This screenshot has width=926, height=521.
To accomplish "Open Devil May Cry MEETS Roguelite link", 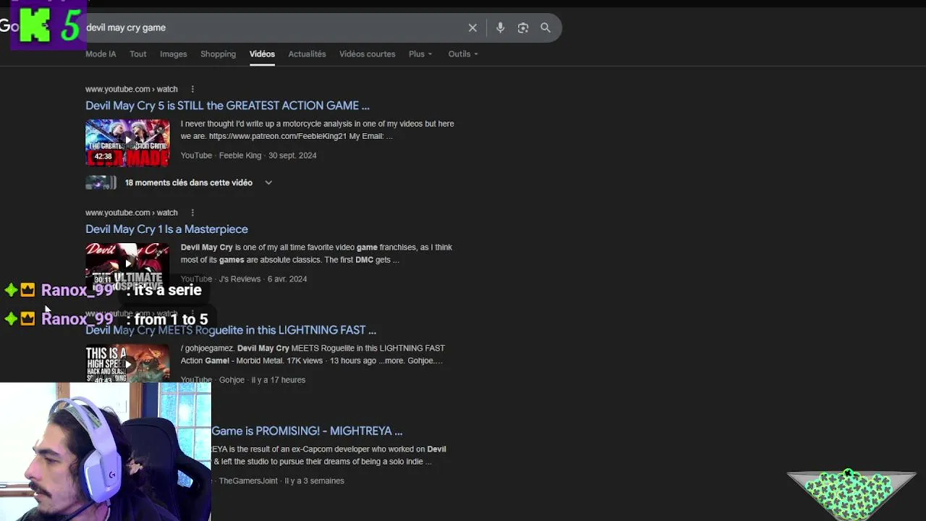I will [231, 330].
